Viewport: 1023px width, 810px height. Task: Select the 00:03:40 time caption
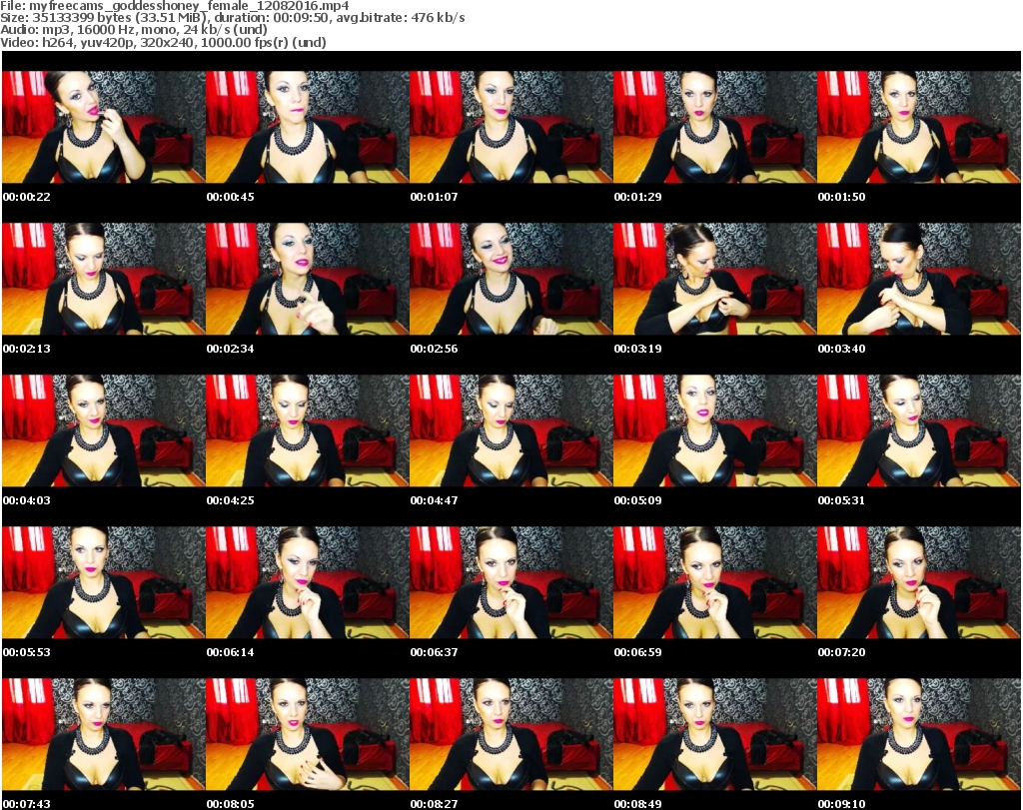coord(841,349)
